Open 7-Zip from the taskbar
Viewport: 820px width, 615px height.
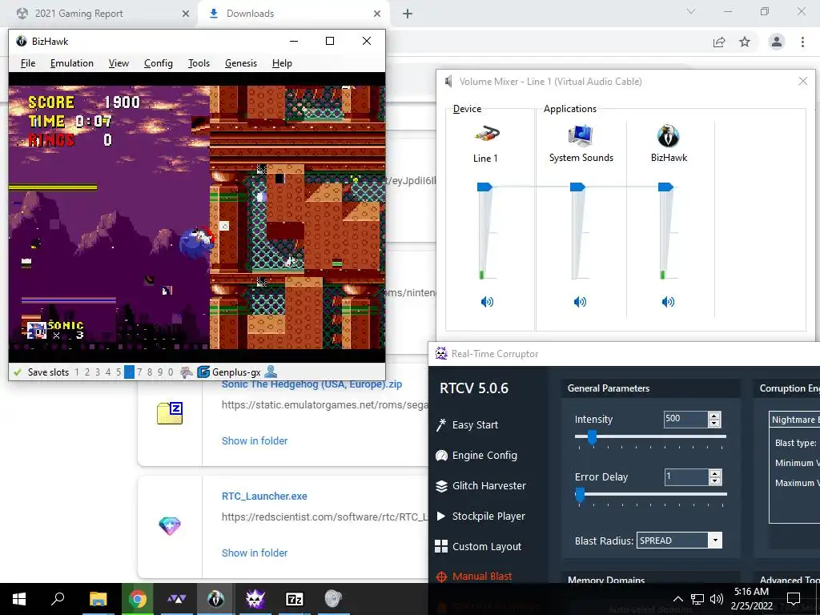[295, 599]
